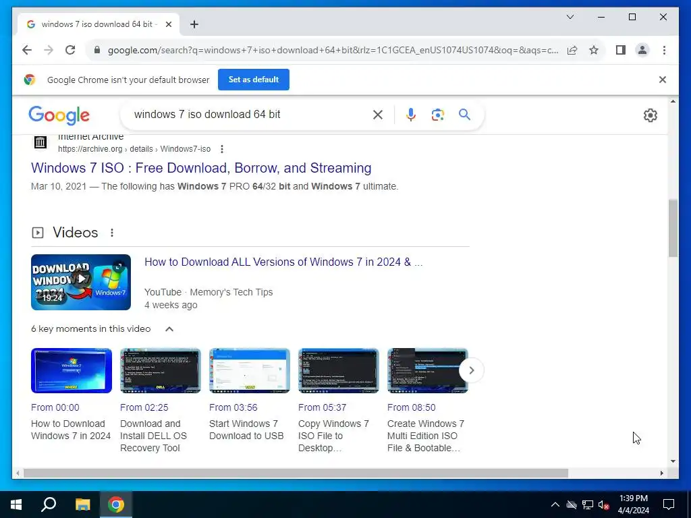
Task: Search by image with Google Lens
Action: 437,115
